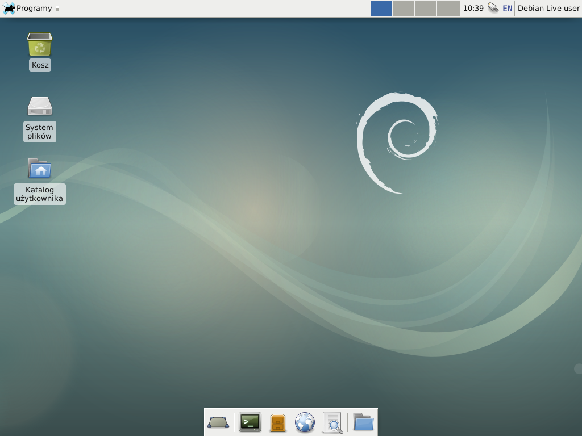Open the blue folder icon in the dock
The image size is (582, 436).
363,422
